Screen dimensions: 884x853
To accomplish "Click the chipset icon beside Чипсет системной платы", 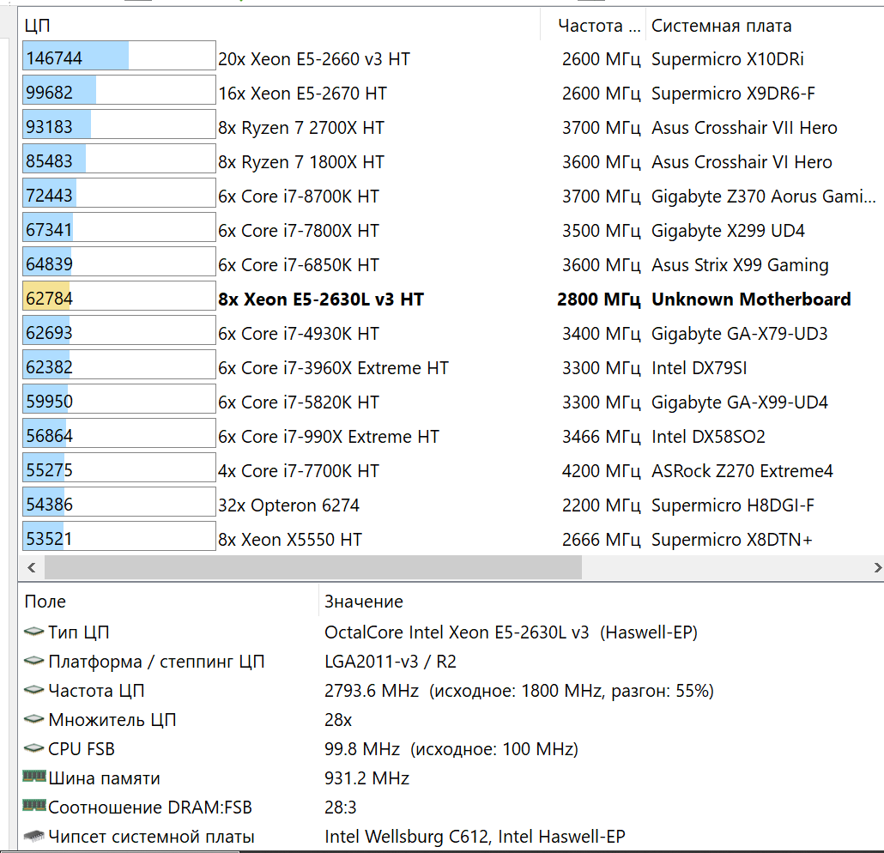I will 33,836.
